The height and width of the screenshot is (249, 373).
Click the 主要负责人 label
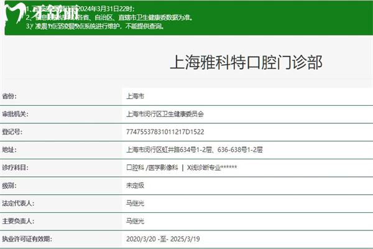18,221
